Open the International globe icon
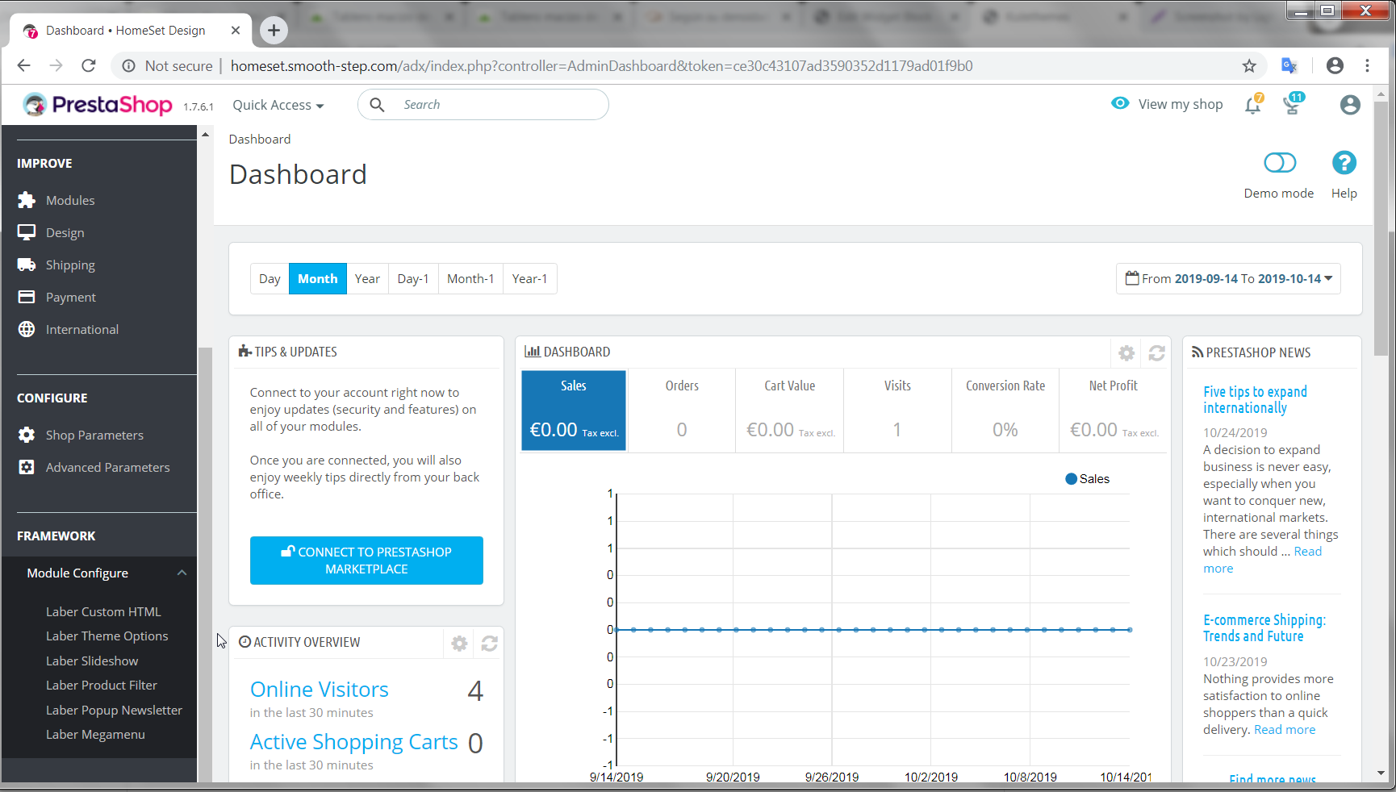 (27, 329)
